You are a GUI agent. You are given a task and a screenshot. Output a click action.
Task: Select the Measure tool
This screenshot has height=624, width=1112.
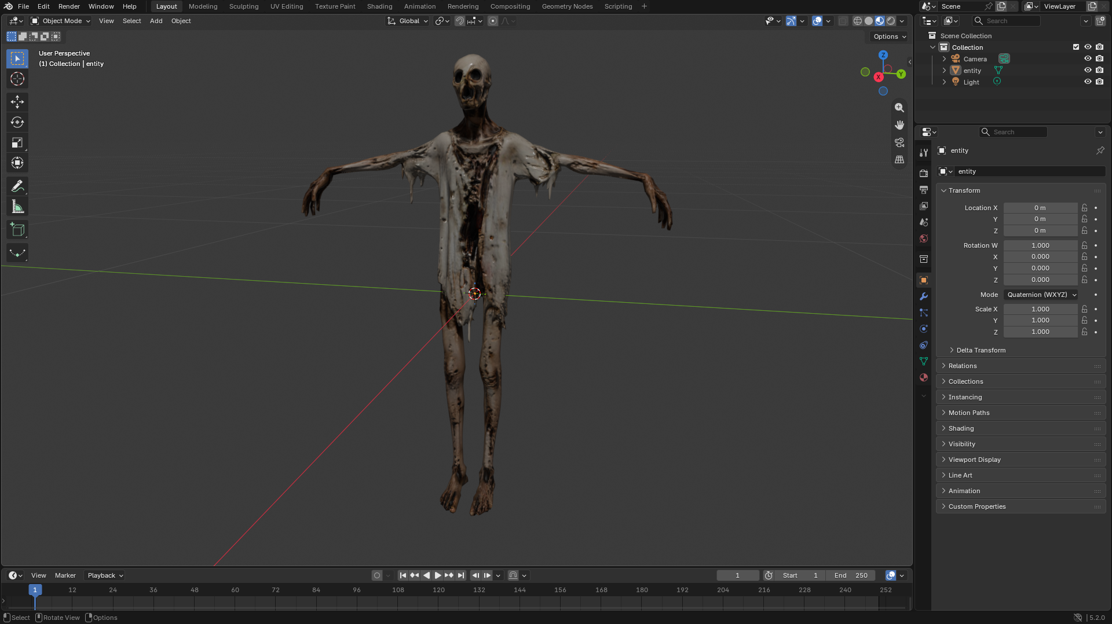17,207
